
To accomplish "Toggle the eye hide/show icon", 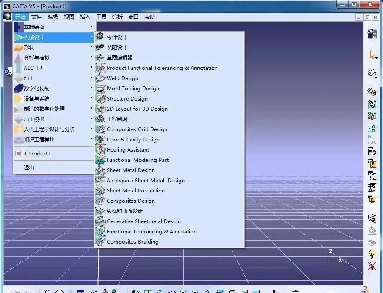I will [372, 242].
